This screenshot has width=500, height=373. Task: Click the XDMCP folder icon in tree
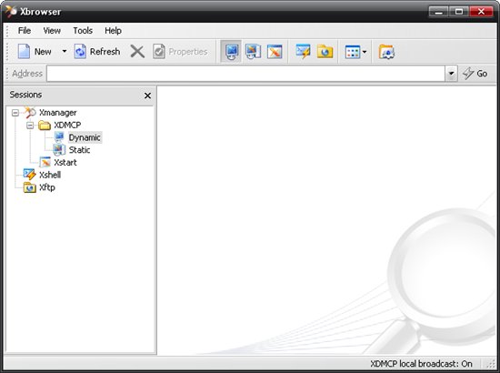(45, 125)
